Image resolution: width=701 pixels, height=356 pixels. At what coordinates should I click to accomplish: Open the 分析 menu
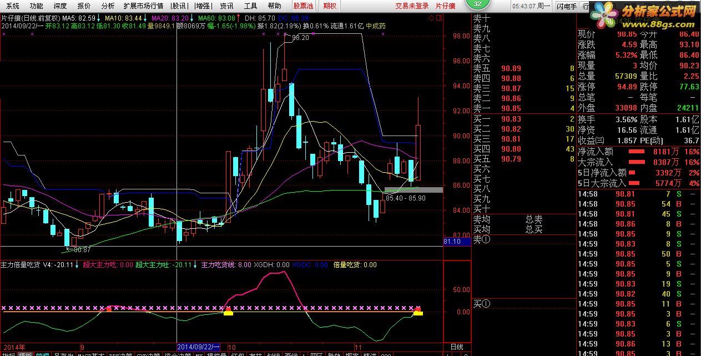tap(108, 6)
